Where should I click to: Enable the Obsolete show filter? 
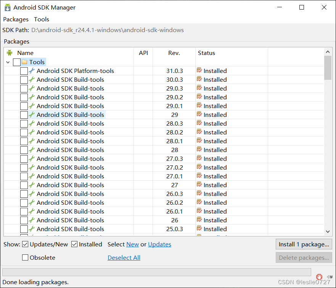(x=25, y=257)
